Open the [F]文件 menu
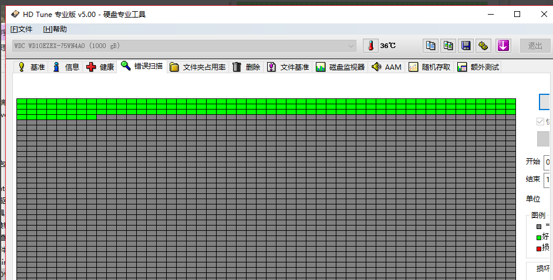 tap(21, 29)
